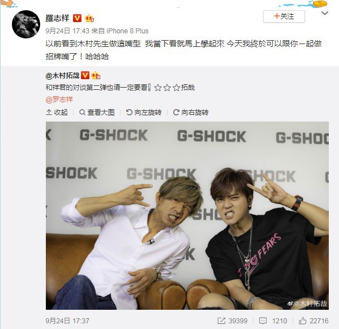
Task: Rotate the image left with 向左旋转
Action: click(144, 112)
